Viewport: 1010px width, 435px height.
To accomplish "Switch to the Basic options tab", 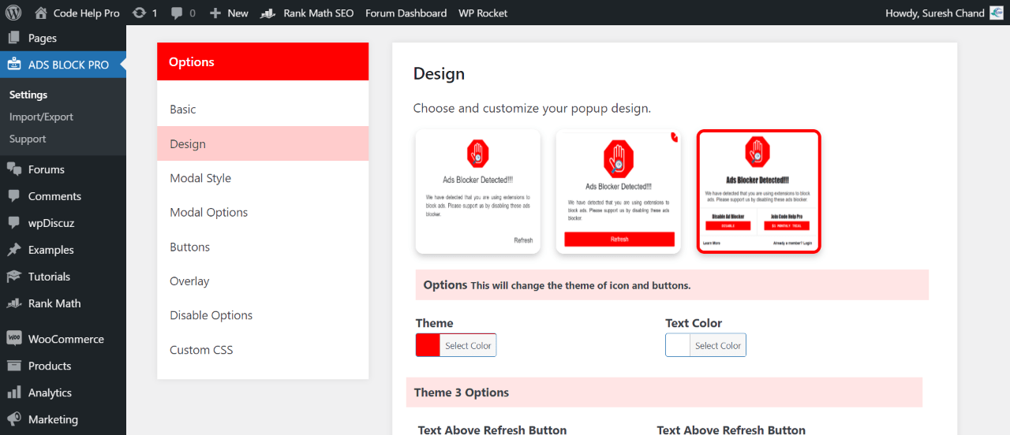I will pyautogui.click(x=263, y=110).
